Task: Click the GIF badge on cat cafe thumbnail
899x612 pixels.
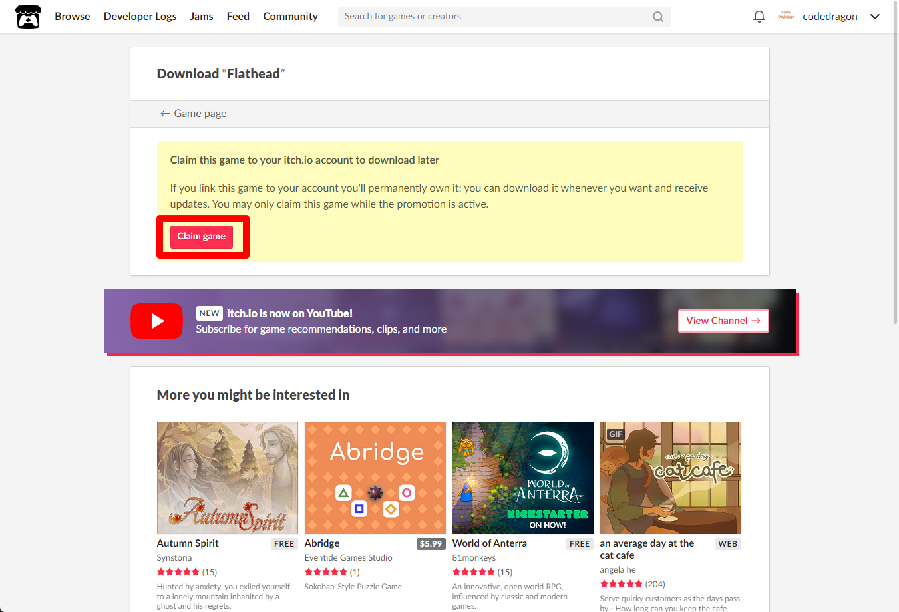Action: (x=616, y=434)
